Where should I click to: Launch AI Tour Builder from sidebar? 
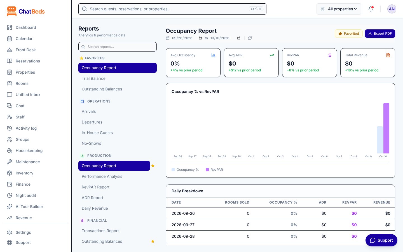pos(36,207)
